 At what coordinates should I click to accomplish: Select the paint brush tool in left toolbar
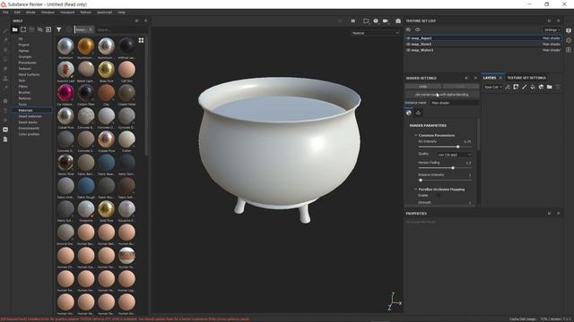(5, 30)
